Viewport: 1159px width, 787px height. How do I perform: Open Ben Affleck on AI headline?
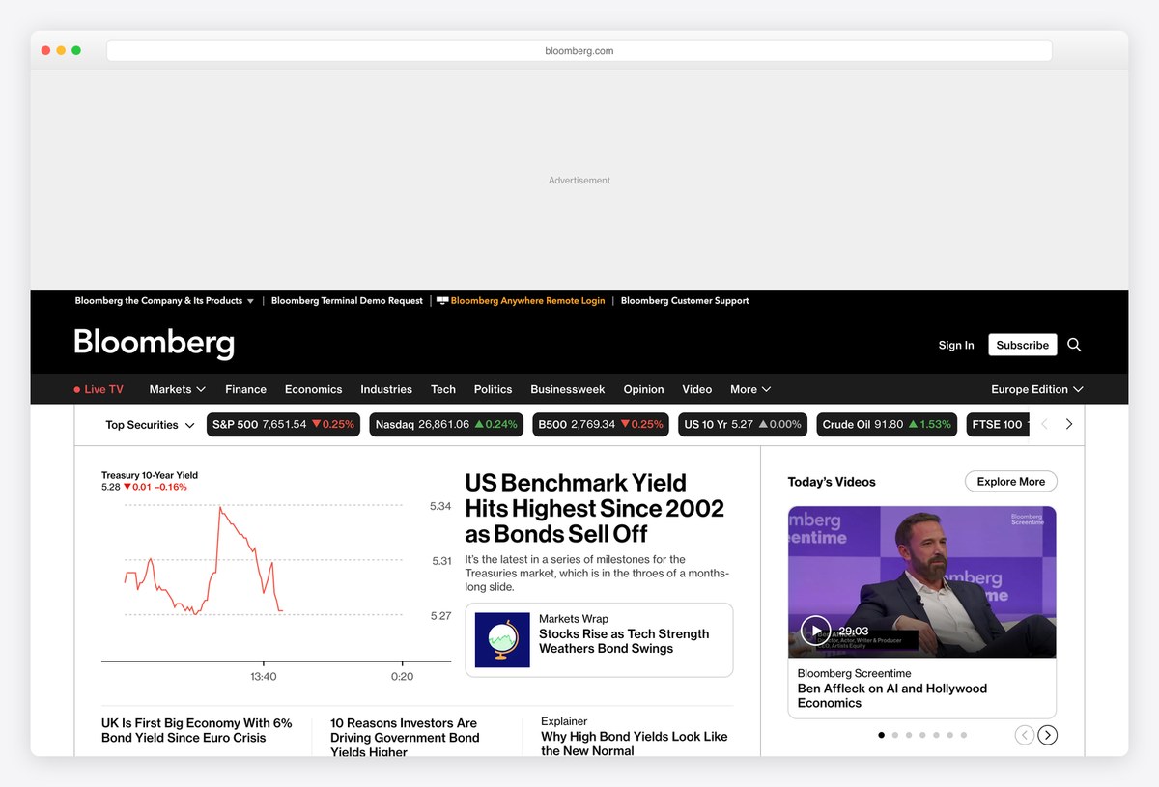(x=892, y=695)
